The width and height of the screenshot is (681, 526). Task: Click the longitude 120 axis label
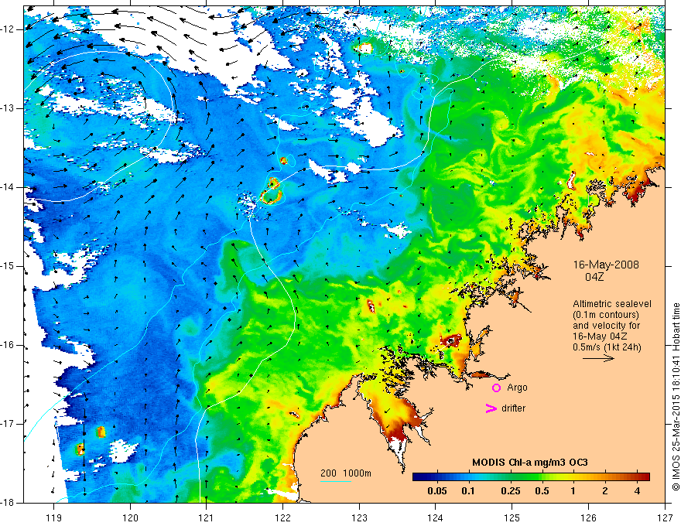130,518
